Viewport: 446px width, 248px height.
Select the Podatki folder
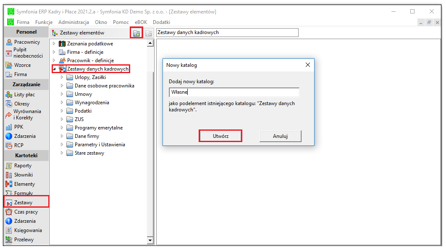(83, 111)
